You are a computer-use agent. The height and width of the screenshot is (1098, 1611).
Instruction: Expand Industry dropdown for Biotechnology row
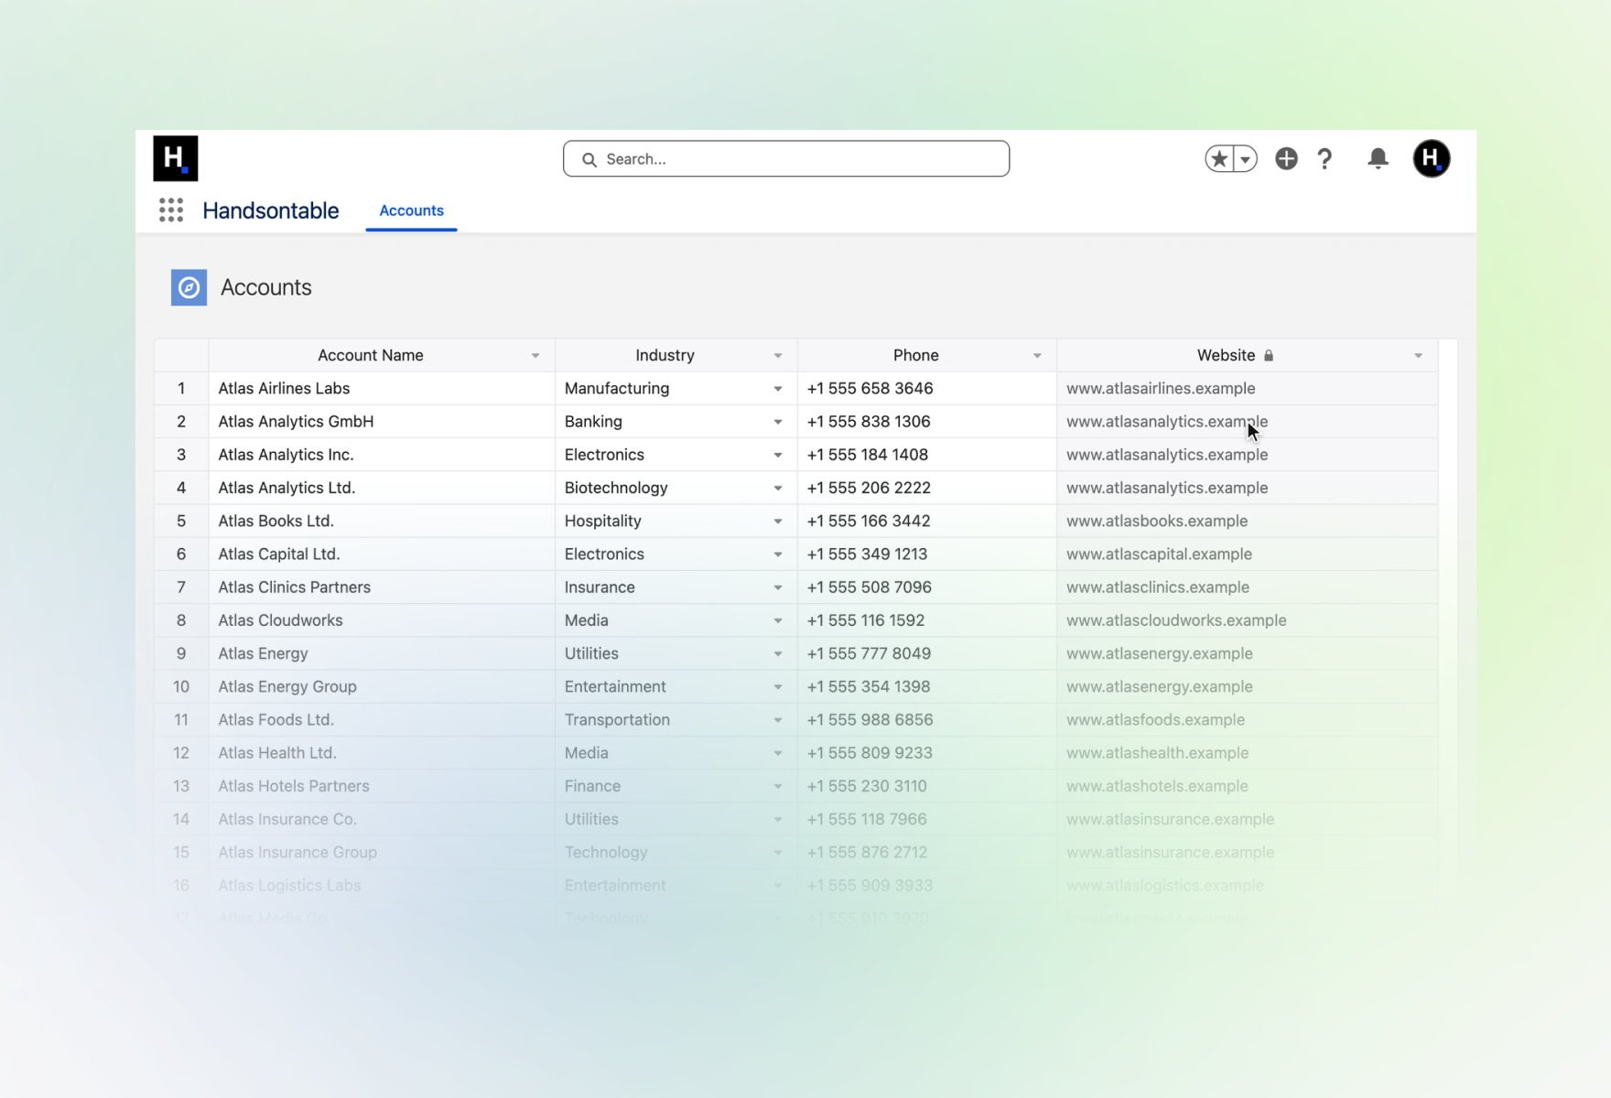pos(778,489)
